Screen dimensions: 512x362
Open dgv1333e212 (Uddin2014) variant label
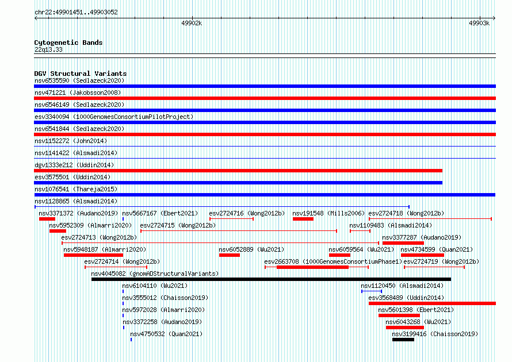(x=74, y=165)
